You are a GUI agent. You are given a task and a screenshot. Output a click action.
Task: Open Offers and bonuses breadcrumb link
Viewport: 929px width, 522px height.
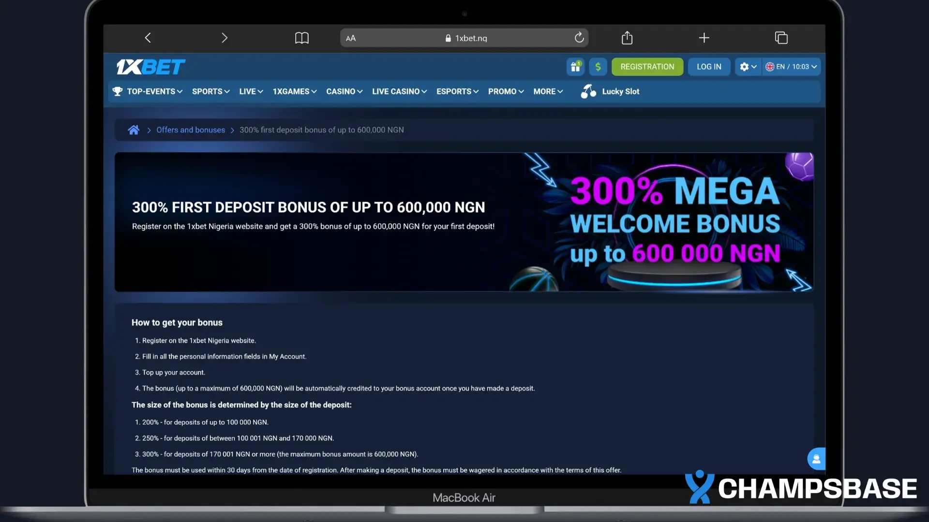191,130
